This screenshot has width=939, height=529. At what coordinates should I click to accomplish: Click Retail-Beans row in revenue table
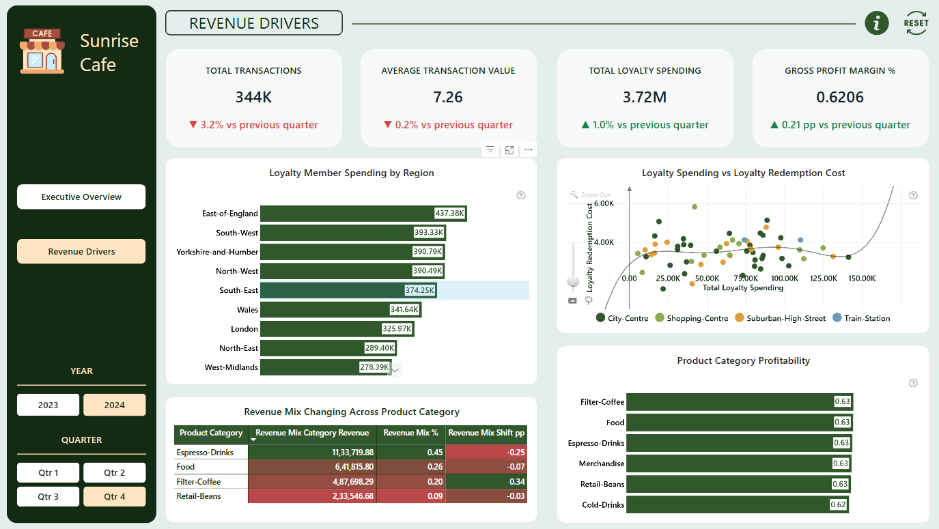[x=351, y=496]
